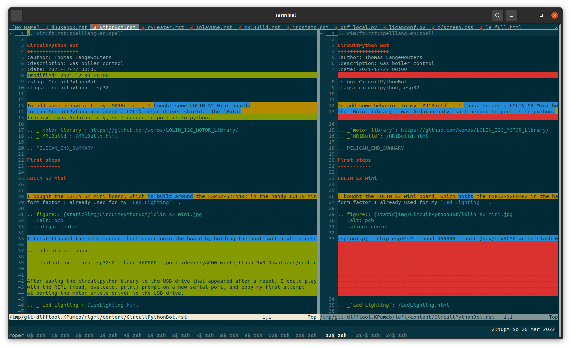Viewport: 571px width, 348px height.
Task: Open the licanconf.py vim tab
Action: pos(404,27)
